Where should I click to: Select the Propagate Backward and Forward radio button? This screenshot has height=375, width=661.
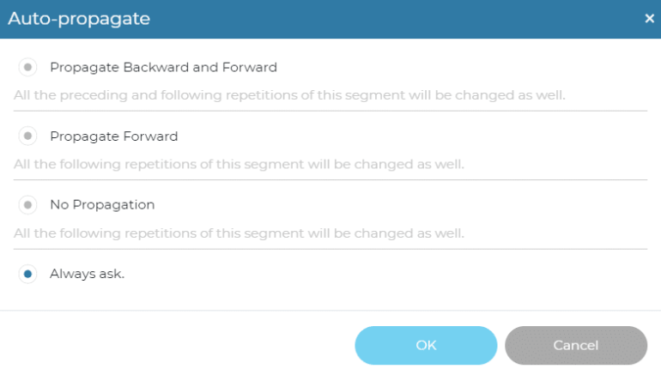[28, 67]
